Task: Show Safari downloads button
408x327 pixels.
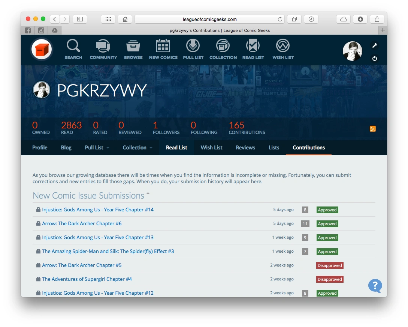Action: coord(360,19)
